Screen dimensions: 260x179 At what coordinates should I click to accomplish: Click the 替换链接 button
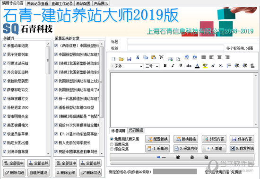click(186, 139)
